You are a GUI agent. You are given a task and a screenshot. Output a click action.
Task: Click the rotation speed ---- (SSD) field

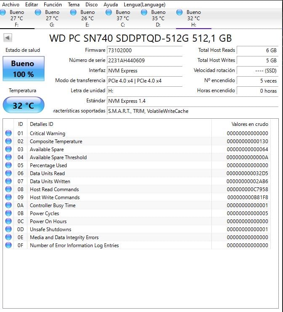[x=258, y=71]
